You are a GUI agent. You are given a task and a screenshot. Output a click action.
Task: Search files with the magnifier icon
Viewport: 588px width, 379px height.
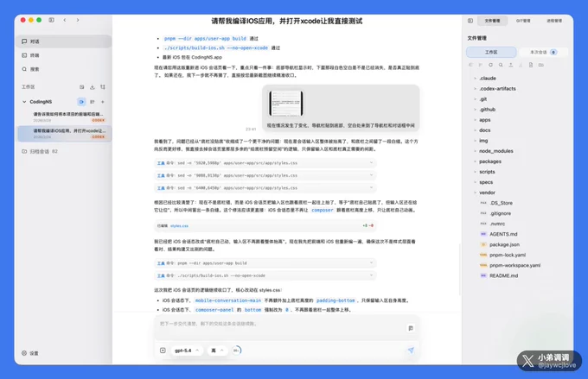(x=501, y=65)
